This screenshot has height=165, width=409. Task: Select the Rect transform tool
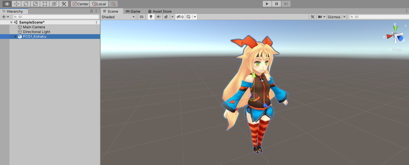click(45, 4)
